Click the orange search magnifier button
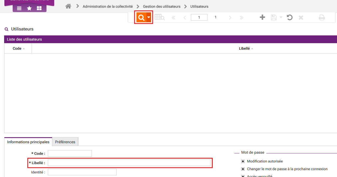The width and height of the screenshot is (337, 177). pyautogui.click(x=141, y=18)
